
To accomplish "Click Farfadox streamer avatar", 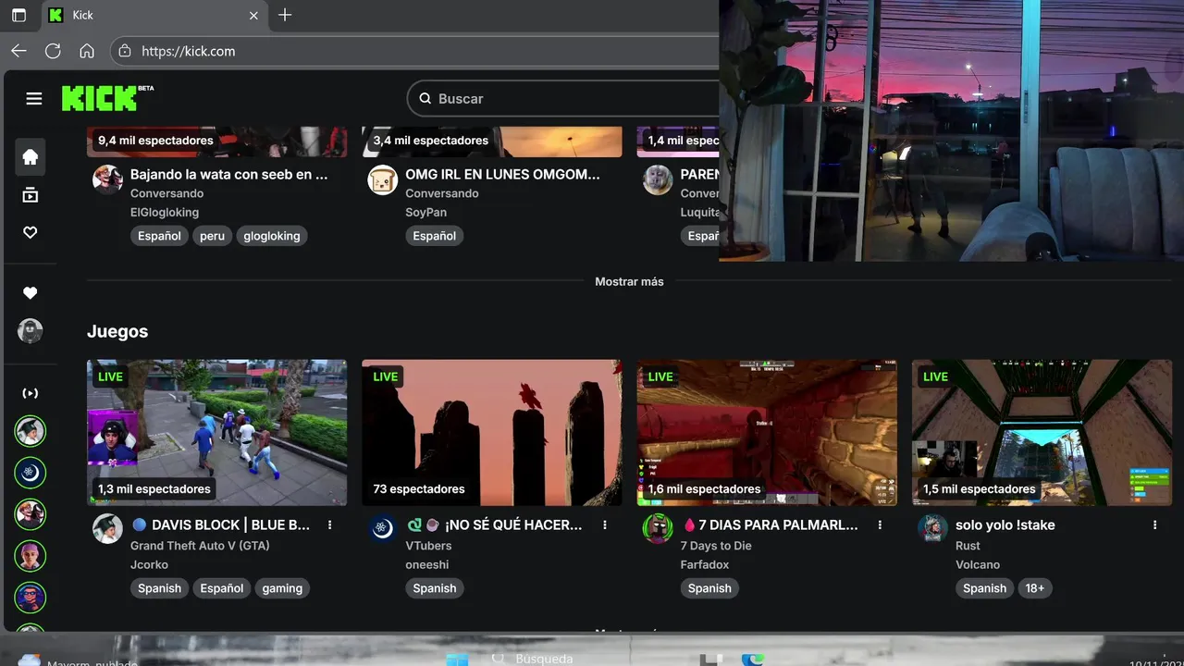I will [658, 529].
